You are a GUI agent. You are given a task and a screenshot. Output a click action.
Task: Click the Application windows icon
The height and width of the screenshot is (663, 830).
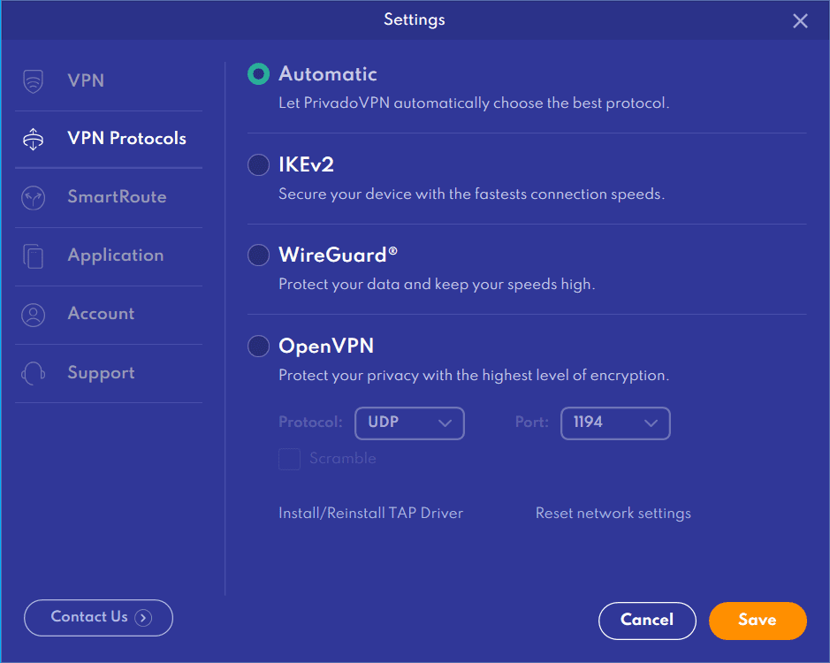click(33, 256)
